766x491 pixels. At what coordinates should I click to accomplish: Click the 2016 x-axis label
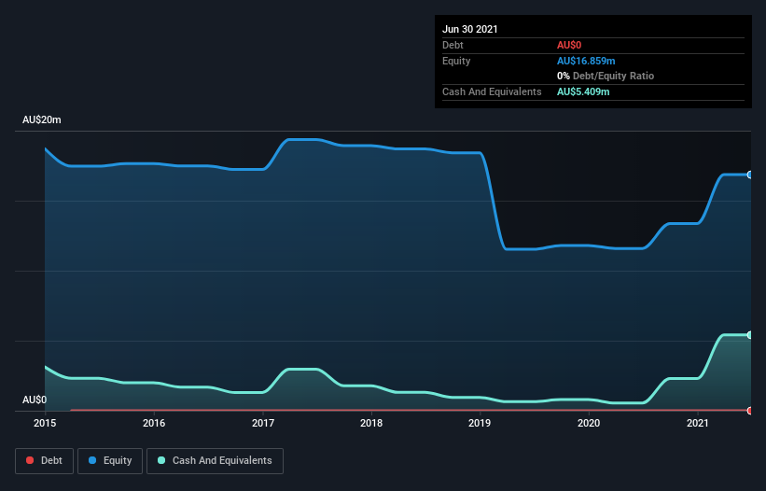pos(154,423)
